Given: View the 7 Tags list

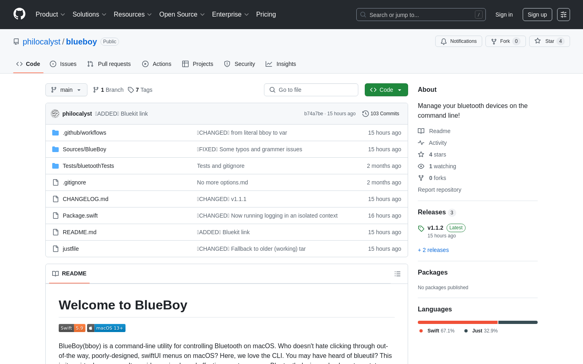Looking at the screenshot, I should coord(140,90).
